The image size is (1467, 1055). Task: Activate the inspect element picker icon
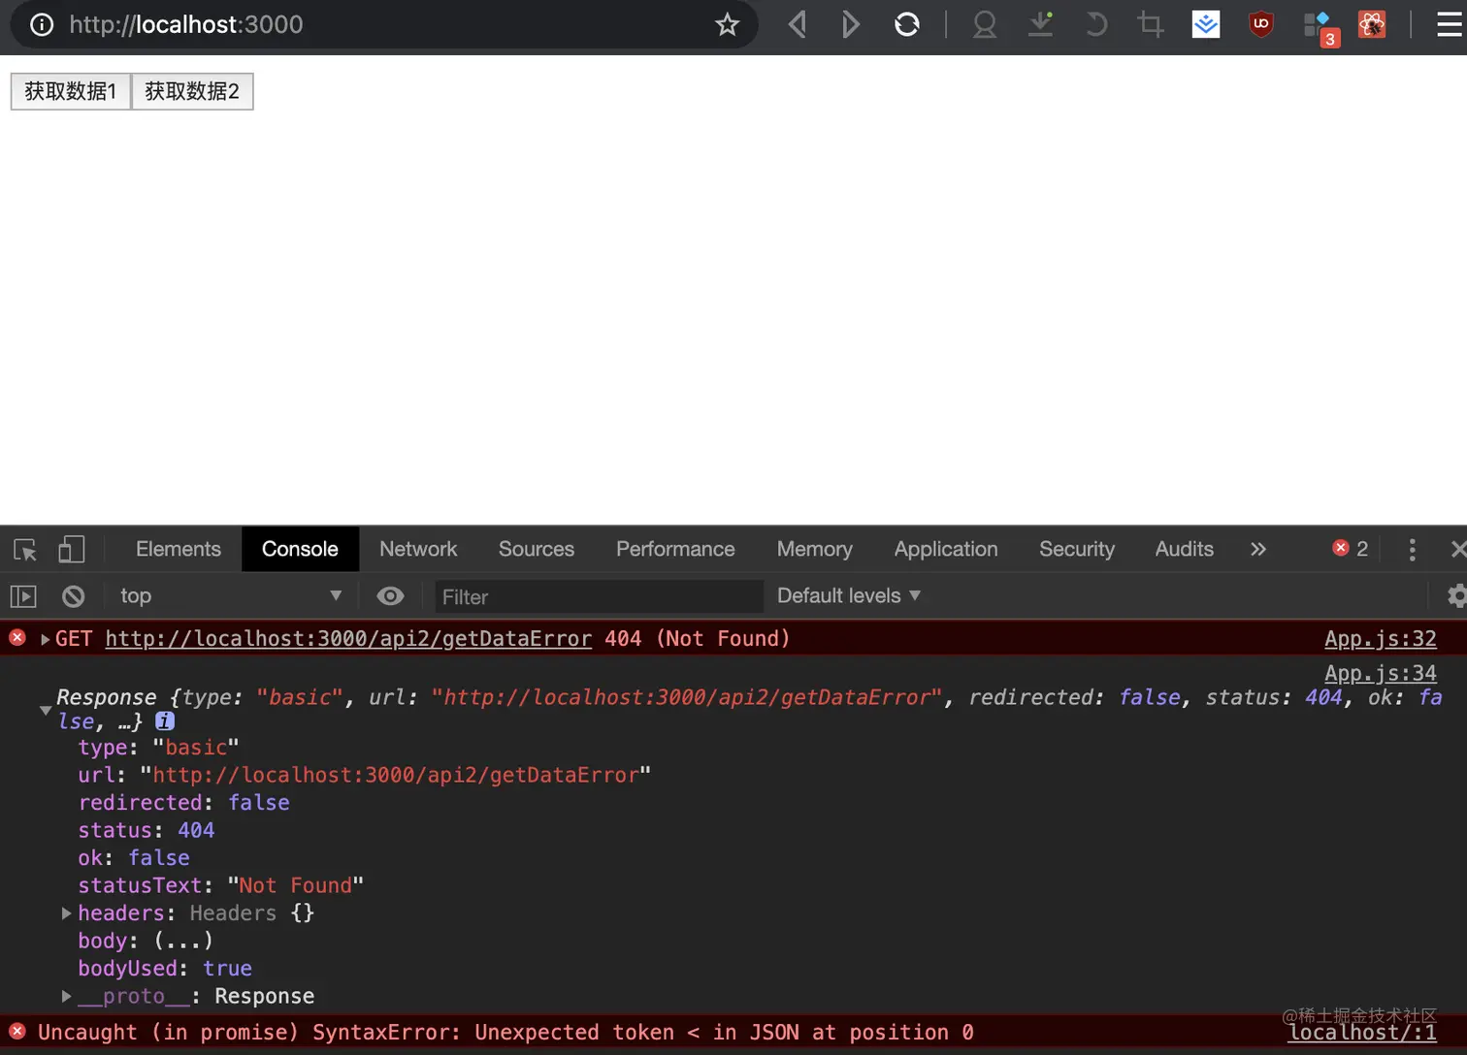(x=25, y=550)
